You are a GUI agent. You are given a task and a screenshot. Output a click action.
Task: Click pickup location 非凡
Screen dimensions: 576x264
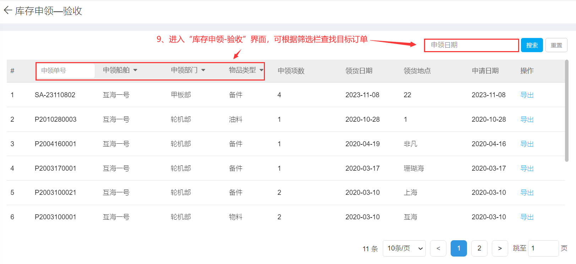coord(410,144)
